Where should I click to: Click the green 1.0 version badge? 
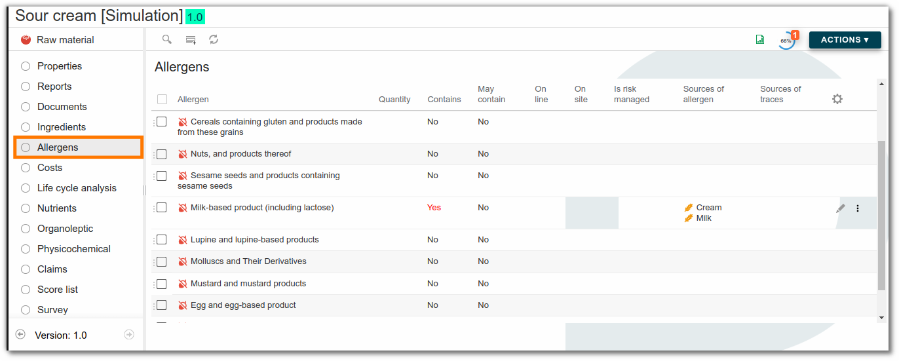tap(195, 17)
